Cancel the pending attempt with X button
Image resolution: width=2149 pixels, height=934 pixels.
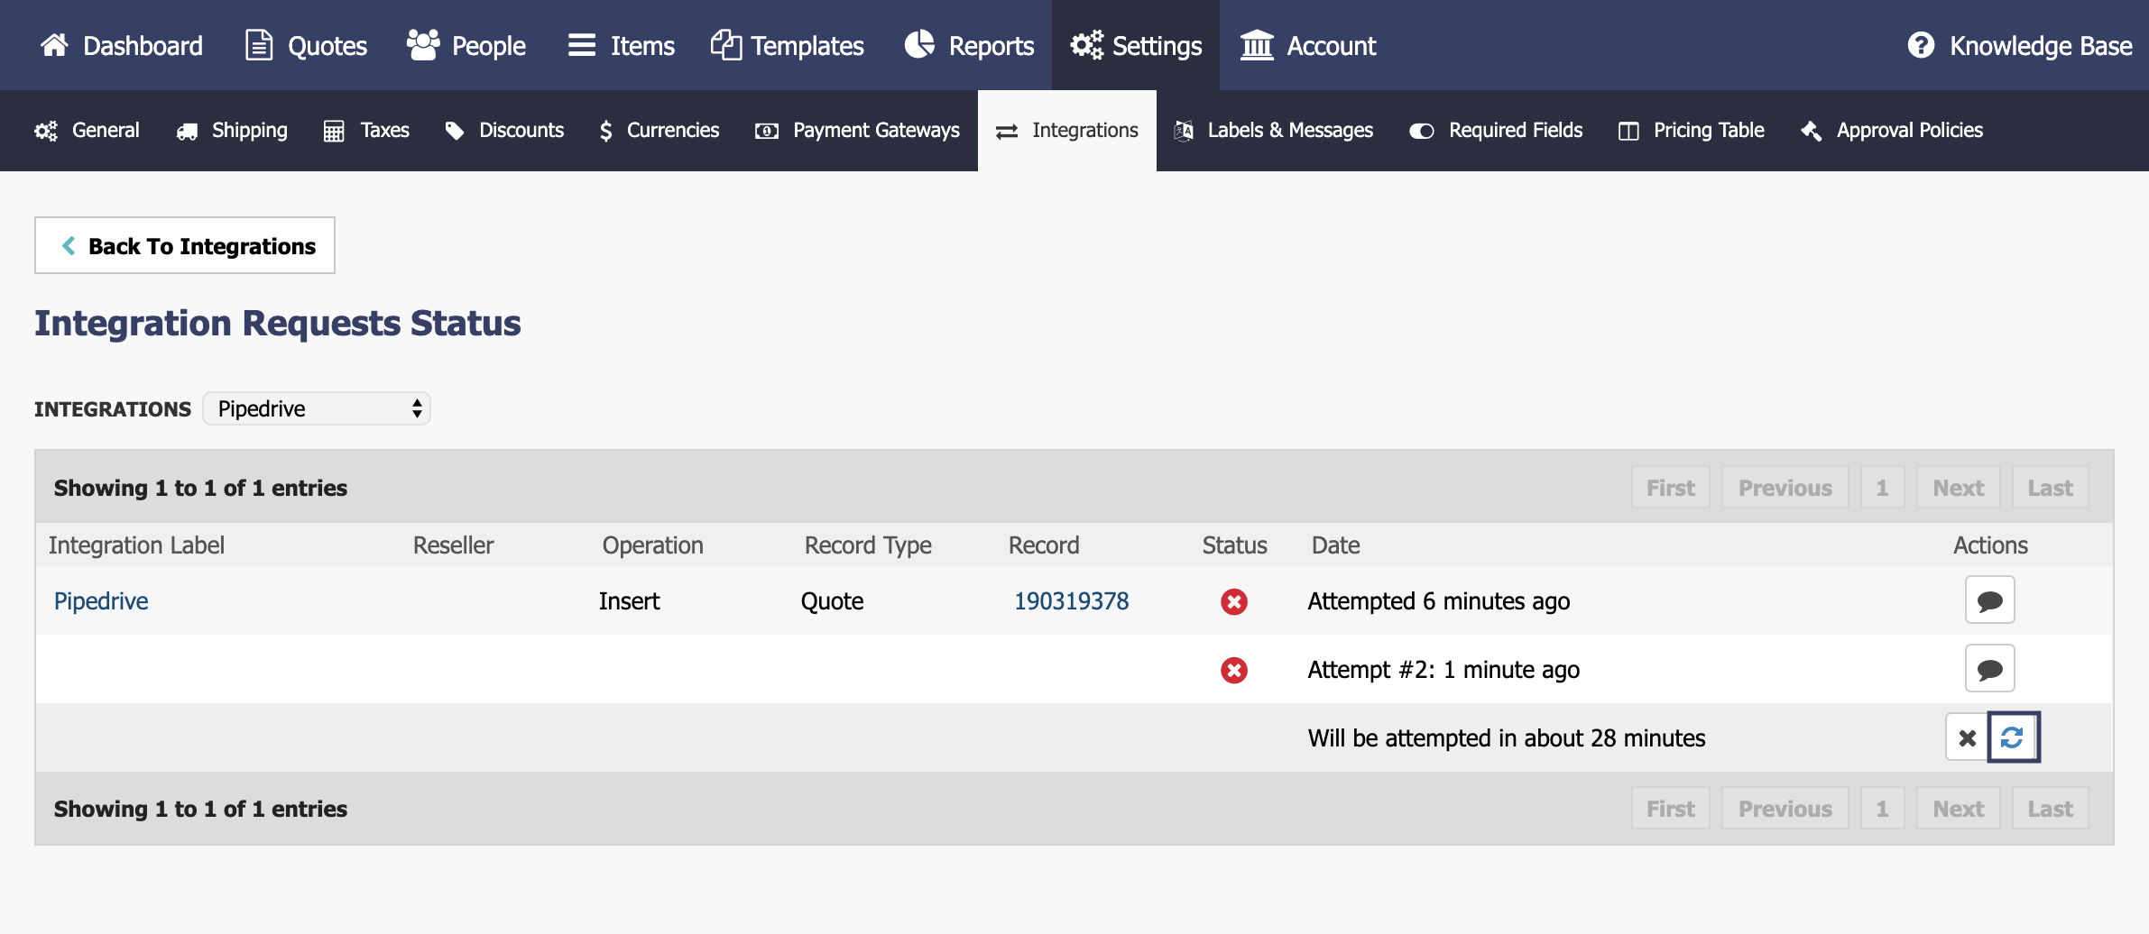coord(1968,737)
